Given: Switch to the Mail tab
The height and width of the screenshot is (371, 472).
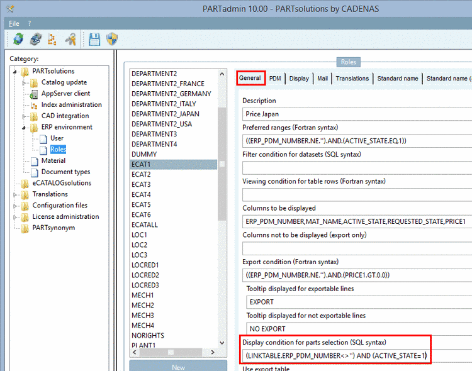Looking at the screenshot, I should coord(322,79).
